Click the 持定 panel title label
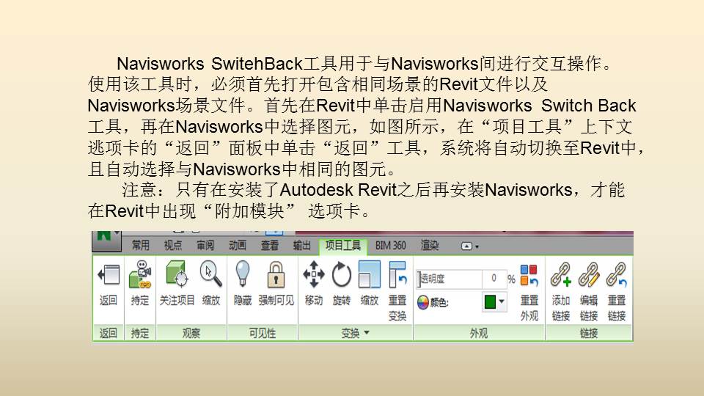Viewport: 704px width, 396px height. point(139,333)
